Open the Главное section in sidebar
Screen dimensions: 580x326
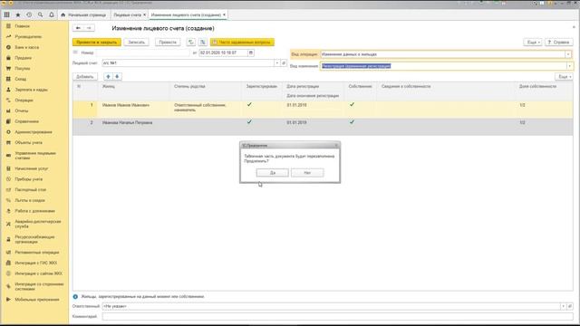point(22,26)
